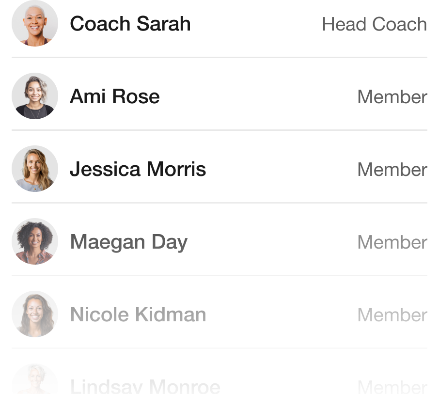Click empty row space beside Coach Sarah's name
This screenshot has width=439, height=394.
tap(256, 24)
